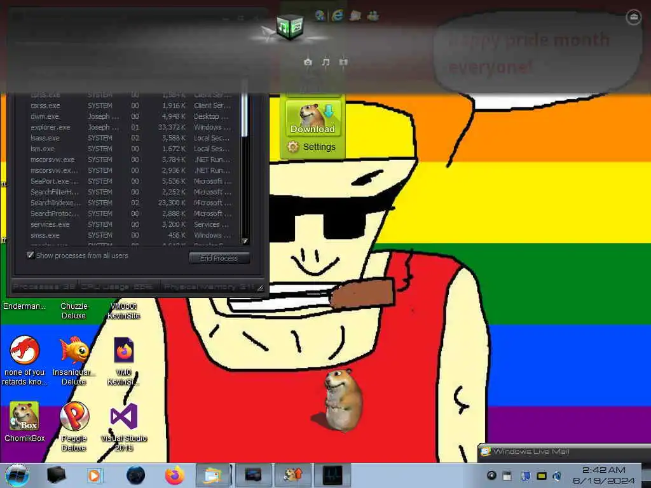651x488 pixels.
Task: Select the services.exe process row
Action: [131, 224]
